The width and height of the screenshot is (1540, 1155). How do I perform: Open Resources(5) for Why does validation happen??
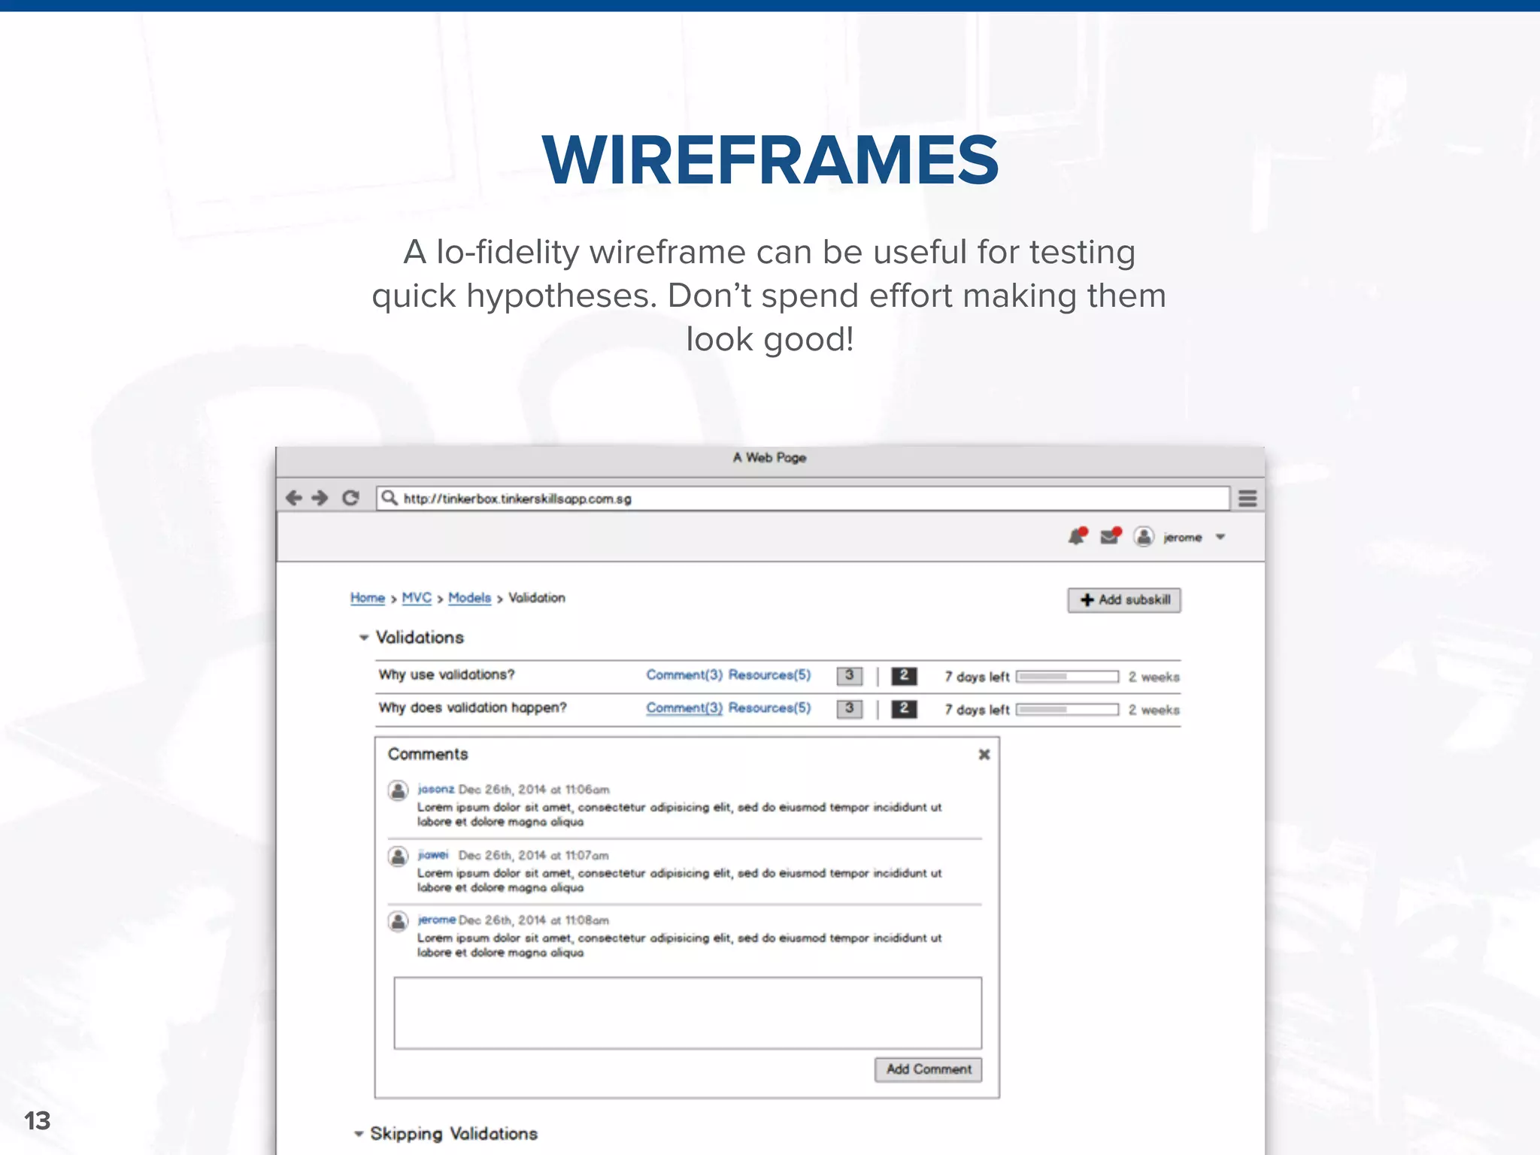(770, 708)
